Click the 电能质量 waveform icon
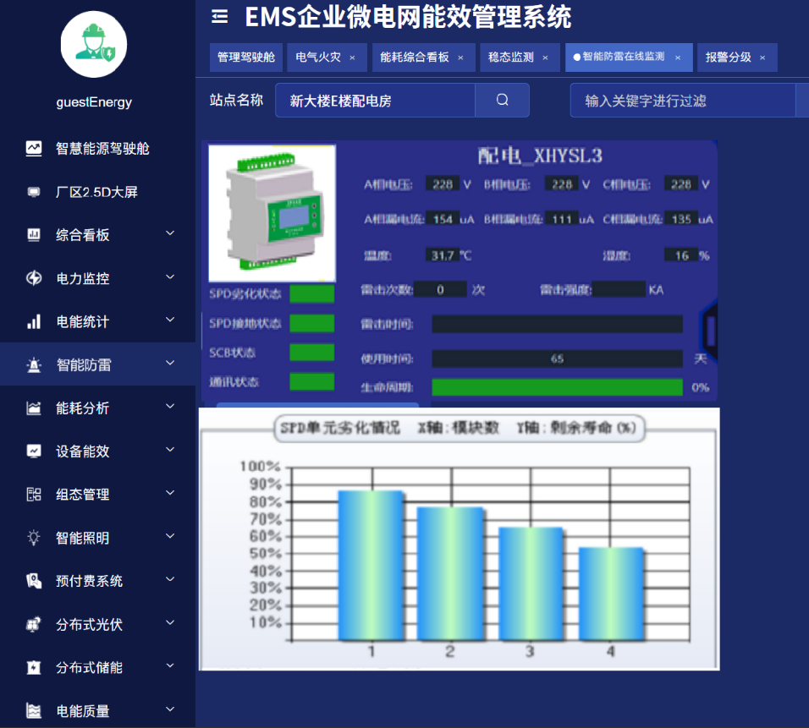 34,711
